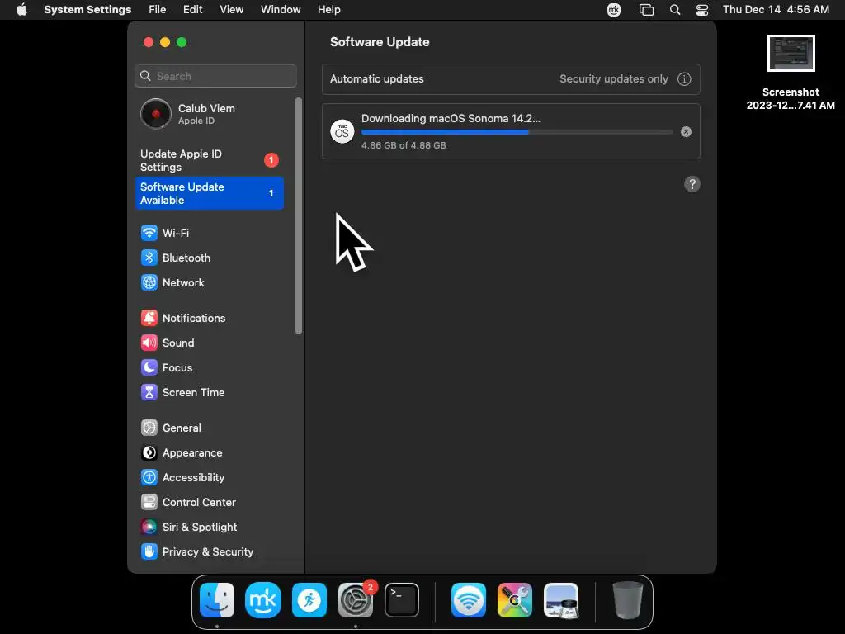
Task: Click the Automatic updates label
Action: point(376,79)
